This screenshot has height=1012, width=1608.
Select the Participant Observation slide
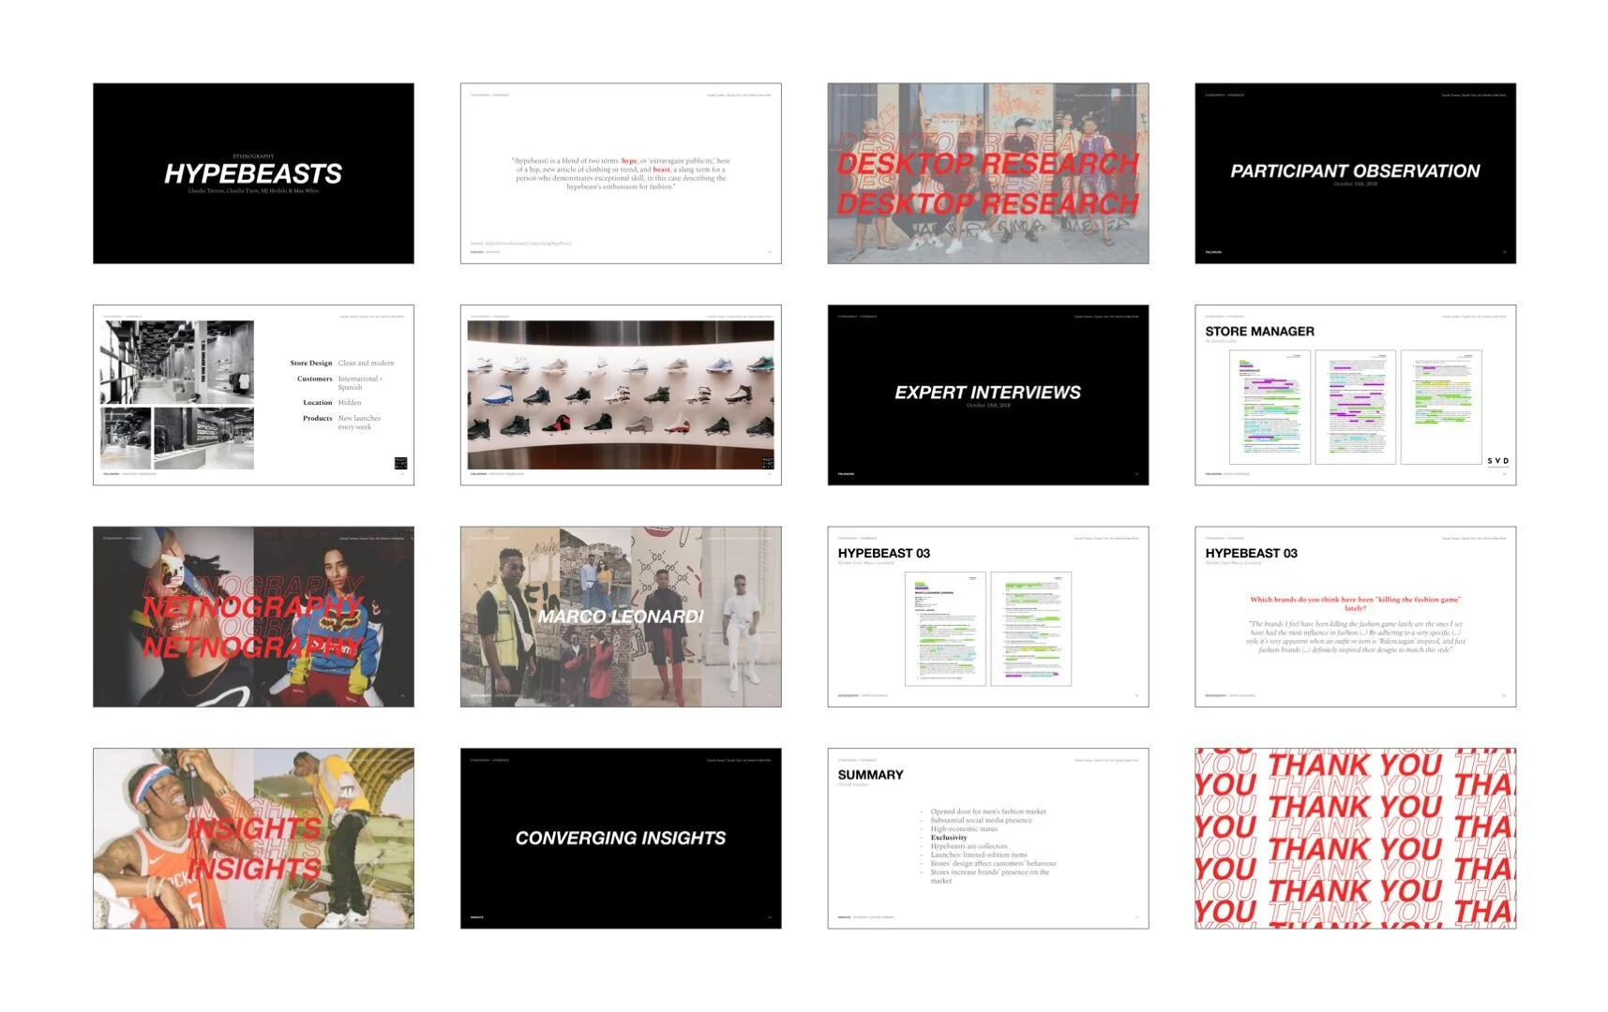tap(1356, 173)
